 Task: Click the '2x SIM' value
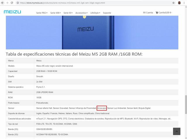pos(39,82)
